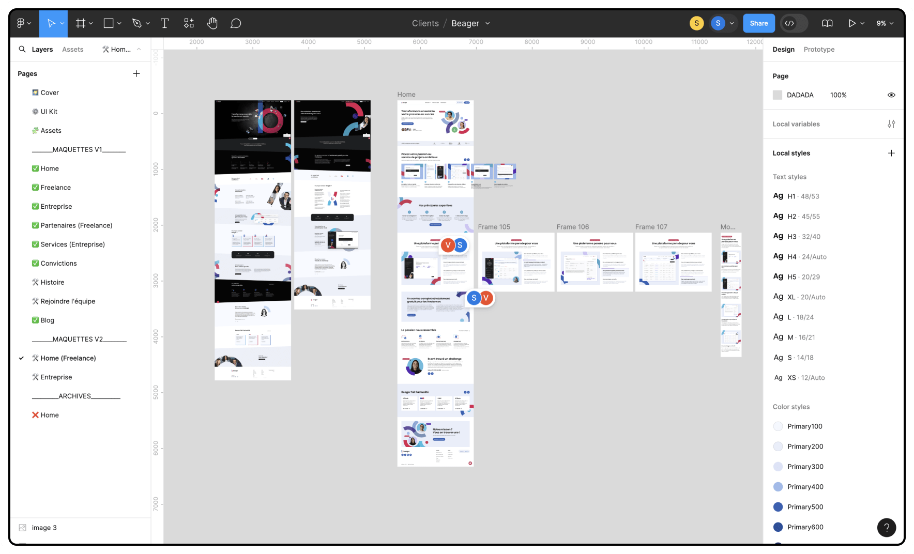Add a new page with plus icon
This screenshot has width=914, height=554.
(x=136, y=73)
